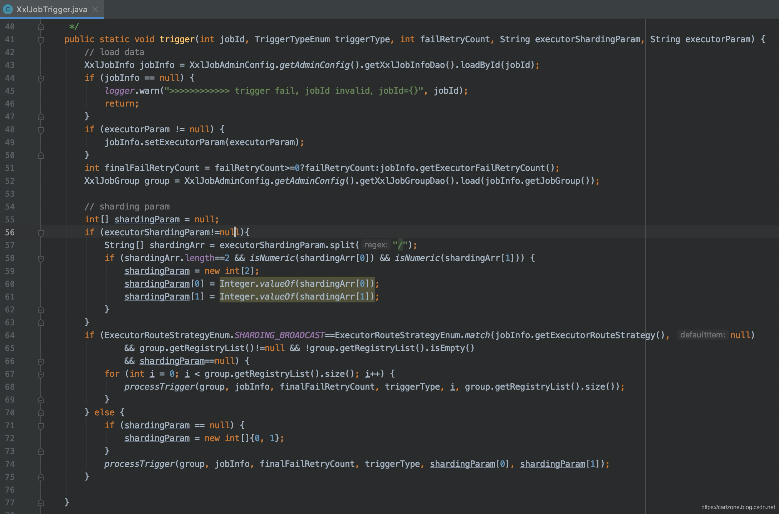Click processTrigger call on line 68
The image size is (779, 514).
pyautogui.click(x=160, y=387)
